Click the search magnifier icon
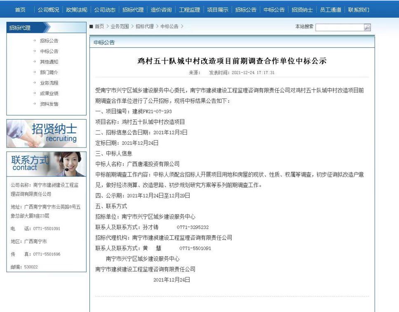 click(367, 27)
